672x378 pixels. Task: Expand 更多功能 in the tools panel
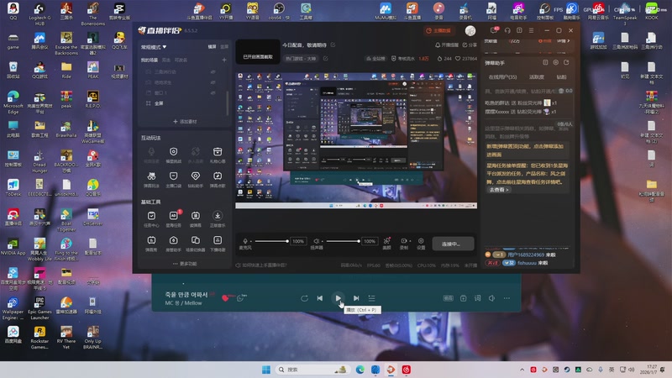click(x=185, y=264)
